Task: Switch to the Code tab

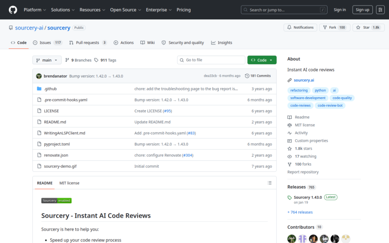Action: [19, 43]
